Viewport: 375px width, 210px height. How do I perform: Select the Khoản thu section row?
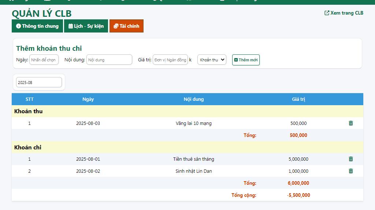[187, 111]
